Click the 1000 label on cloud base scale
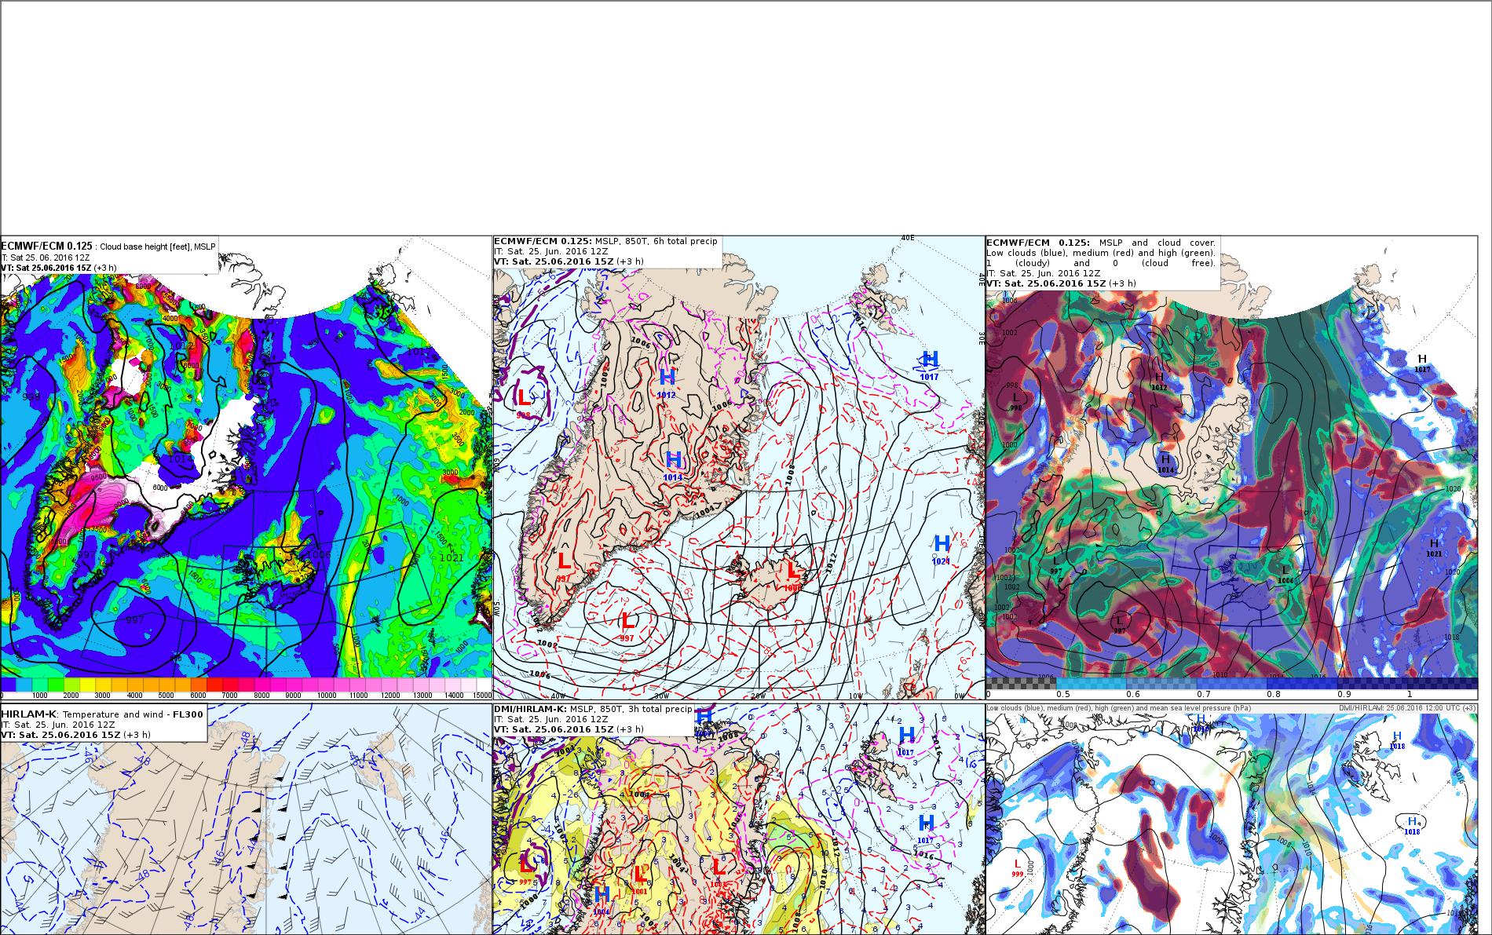The height and width of the screenshot is (935, 1492). pos(39,696)
